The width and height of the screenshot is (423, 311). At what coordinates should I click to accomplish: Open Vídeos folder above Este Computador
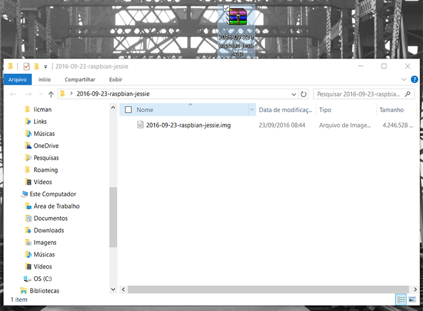click(x=43, y=182)
